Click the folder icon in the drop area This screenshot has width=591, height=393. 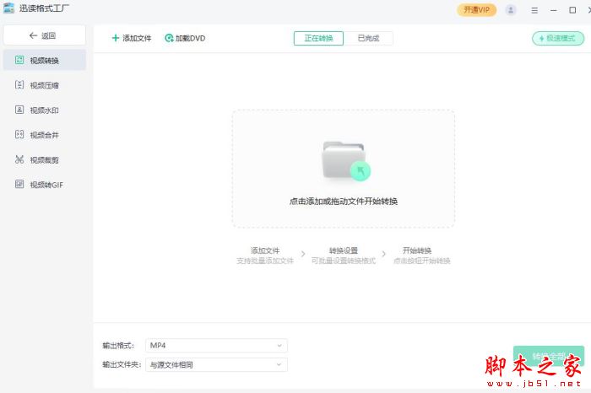click(x=346, y=161)
